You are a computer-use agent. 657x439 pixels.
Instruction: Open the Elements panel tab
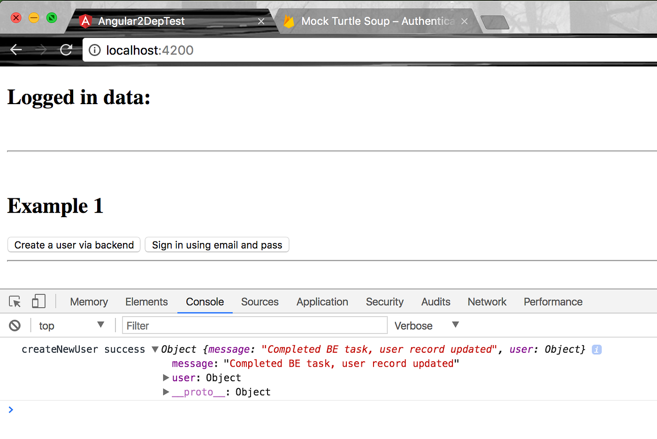tap(146, 302)
